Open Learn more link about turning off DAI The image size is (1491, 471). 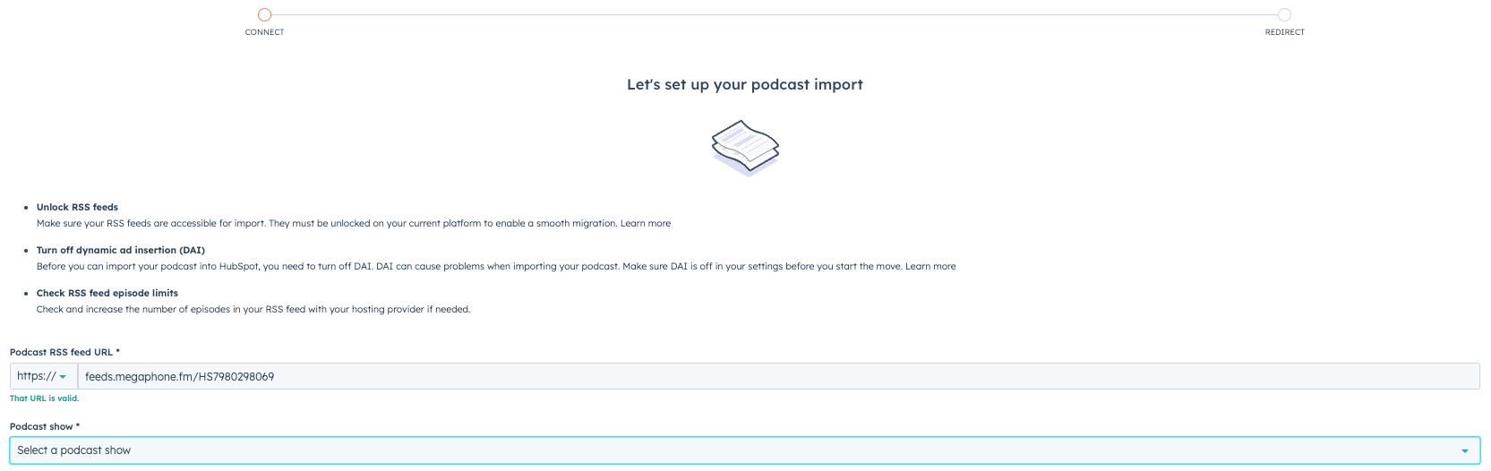click(x=930, y=267)
